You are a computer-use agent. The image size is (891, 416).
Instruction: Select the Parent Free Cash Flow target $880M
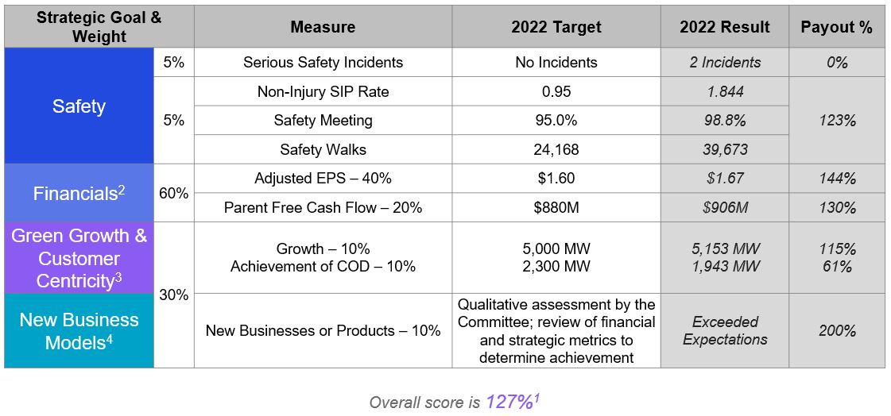[556, 207]
